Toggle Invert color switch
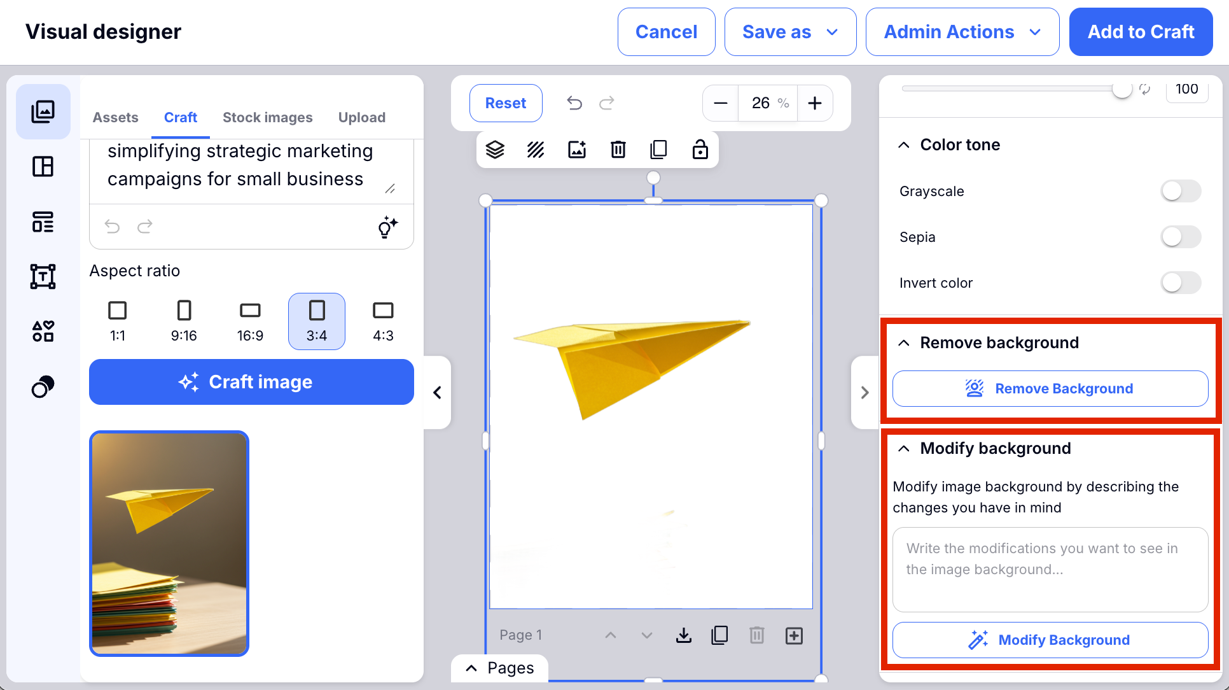This screenshot has width=1229, height=690. pos(1181,283)
